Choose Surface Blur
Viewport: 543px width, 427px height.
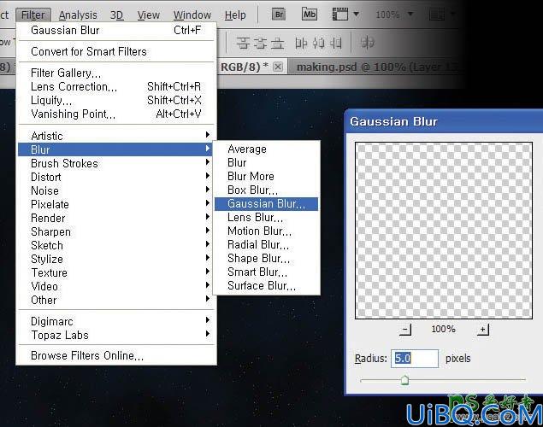tap(266, 286)
